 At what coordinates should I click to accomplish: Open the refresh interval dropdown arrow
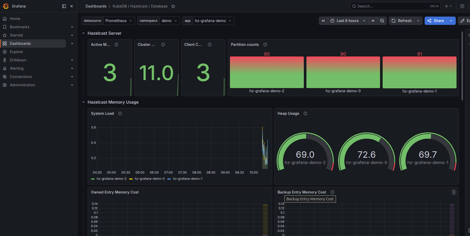(x=418, y=21)
